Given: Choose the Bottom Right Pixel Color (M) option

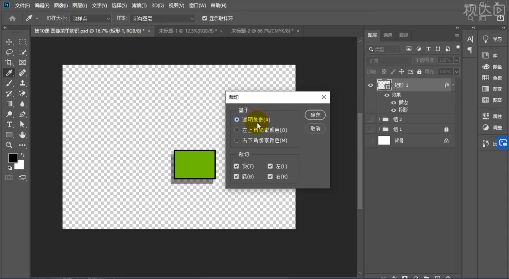Looking at the screenshot, I should [x=237, y=140].
